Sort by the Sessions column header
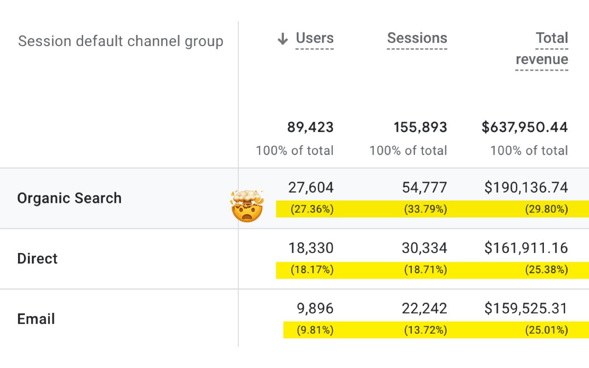This screenshot has height=368, width=589. [417, 38]
